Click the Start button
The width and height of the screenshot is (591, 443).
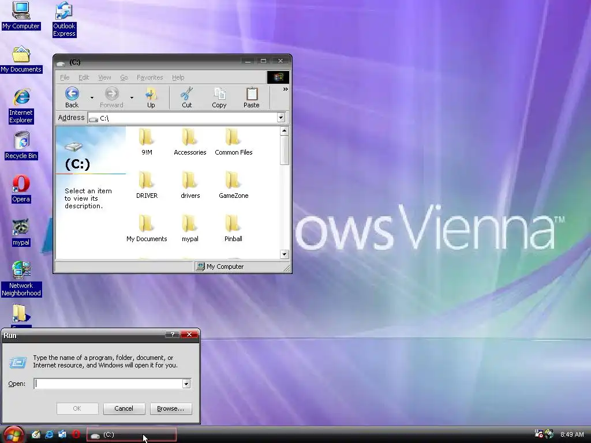[x=13, y=435]
